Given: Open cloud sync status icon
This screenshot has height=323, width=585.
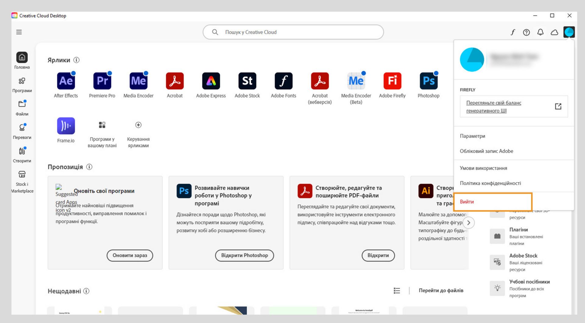Looking at the screenshot, I should pyautogui.click(x=554, y=32).
